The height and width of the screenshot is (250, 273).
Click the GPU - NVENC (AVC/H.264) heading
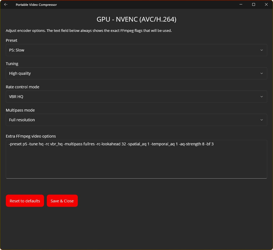click(136, 19)
